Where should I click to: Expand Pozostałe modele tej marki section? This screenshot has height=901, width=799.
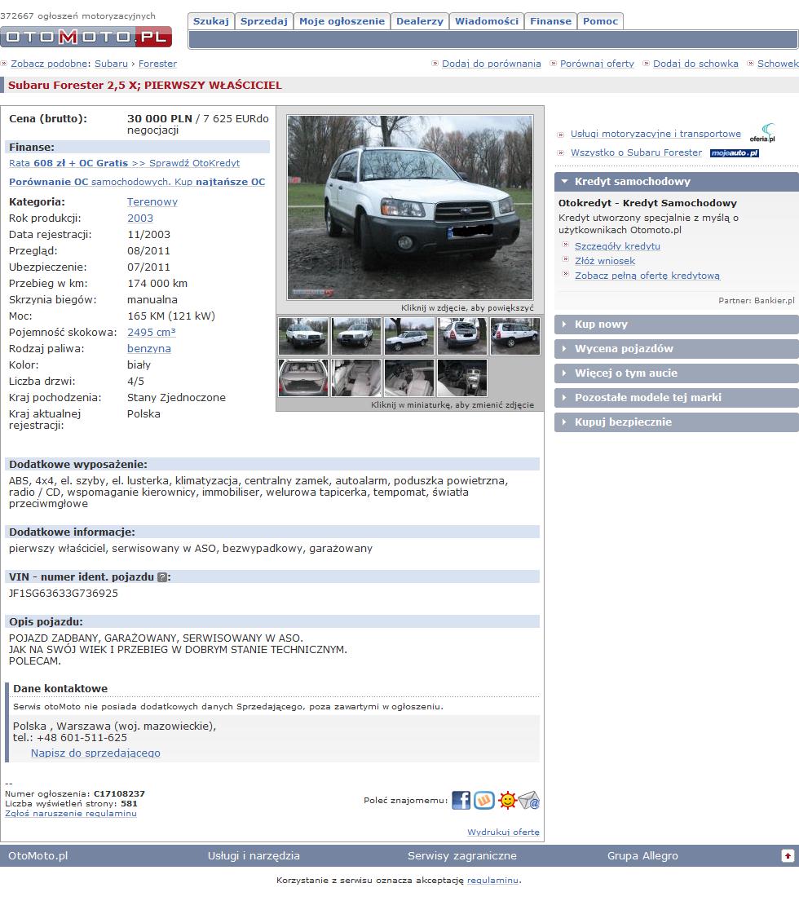(x=677, y=398)
